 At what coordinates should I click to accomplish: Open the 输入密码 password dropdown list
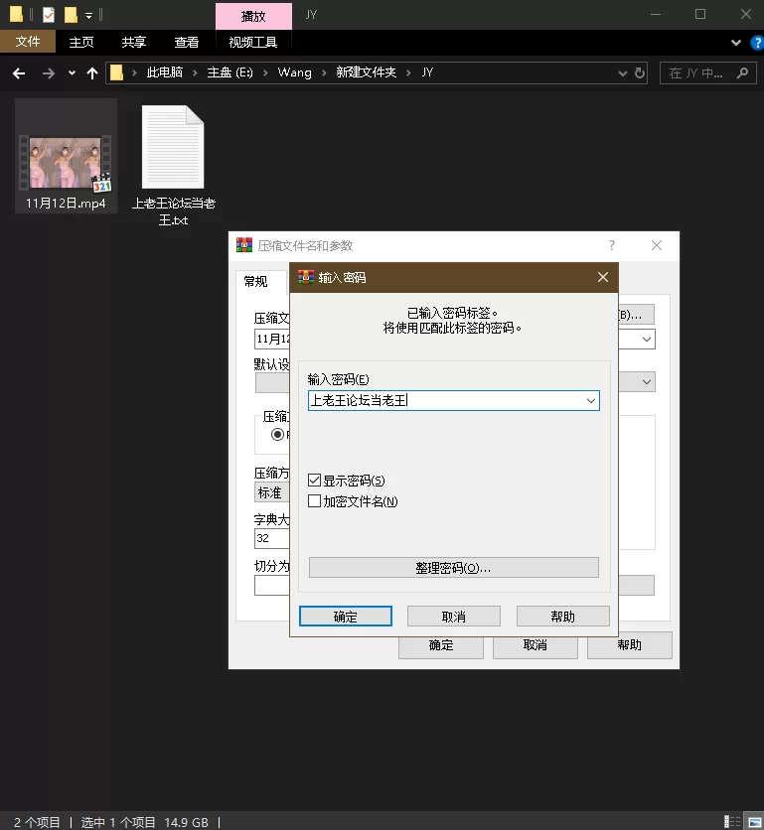coord(590,401)
